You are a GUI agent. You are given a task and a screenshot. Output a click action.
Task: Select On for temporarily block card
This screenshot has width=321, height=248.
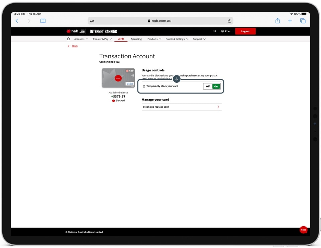216,86
